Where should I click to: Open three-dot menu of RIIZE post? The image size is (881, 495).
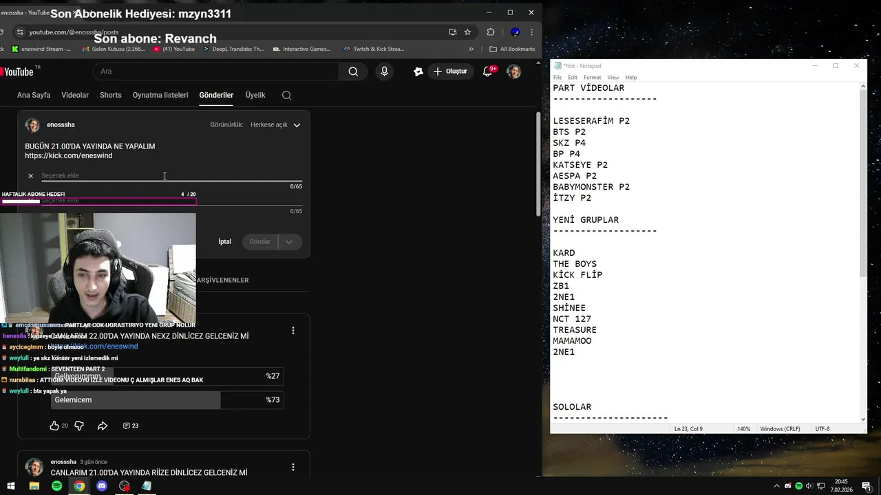click(x=293, y=467)
